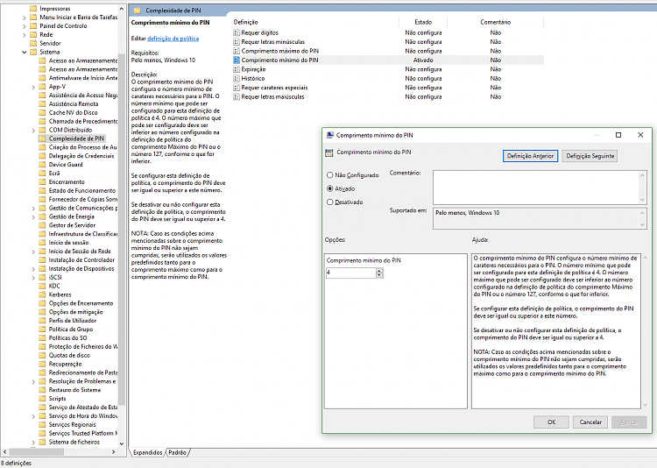This screenshot has width=657, height=468.
Task: Select the Impressoras folder icon
Action: pyautogui.click(x=33, y=9)
